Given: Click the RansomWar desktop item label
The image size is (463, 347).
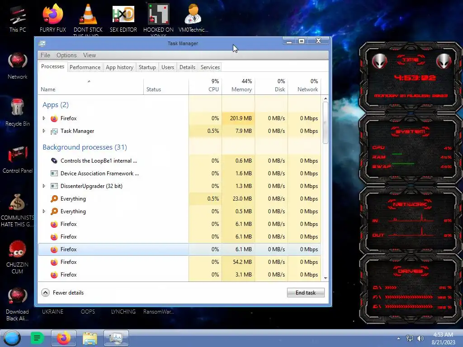Looking at the screenshot, I should (159, 312).
